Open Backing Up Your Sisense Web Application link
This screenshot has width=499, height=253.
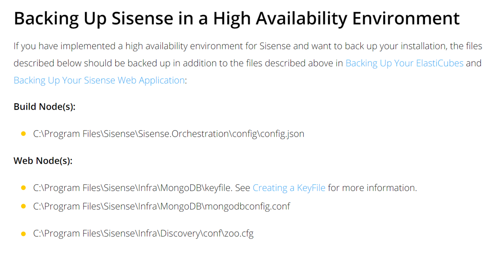coord(99,80)
